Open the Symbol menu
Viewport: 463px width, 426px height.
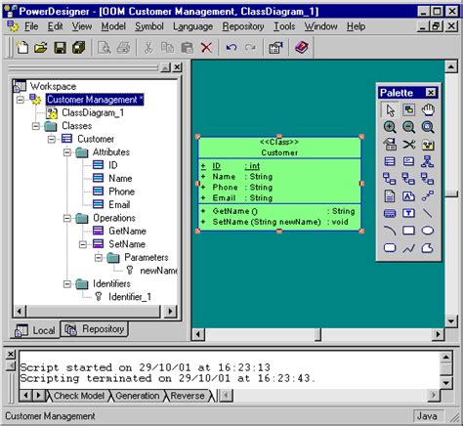click(149, 26)
